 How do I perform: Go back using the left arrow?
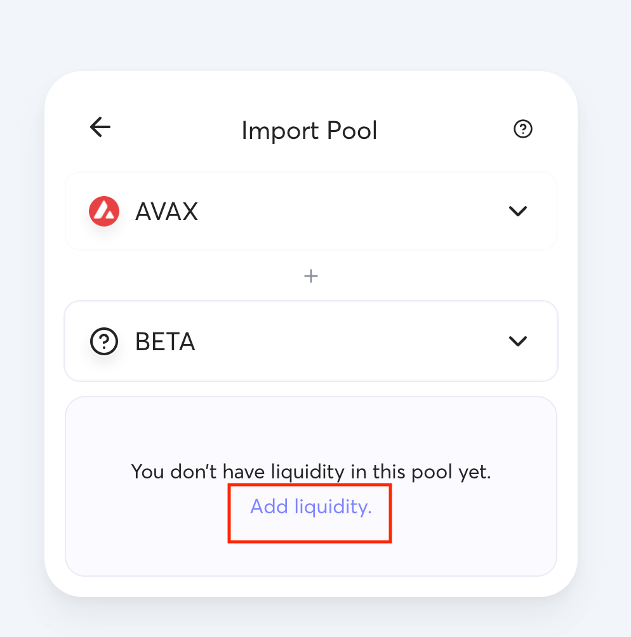click(100, 128)
